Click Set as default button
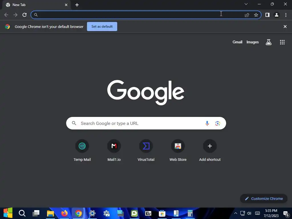The width and height of the screenshot is (292, 219). [102, 27]
